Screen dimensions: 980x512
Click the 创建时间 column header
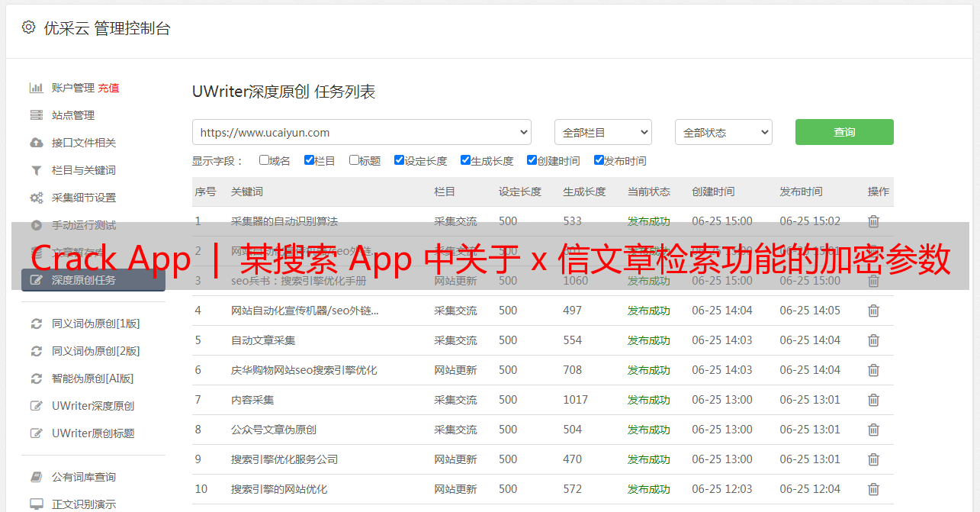coord(713,192)
